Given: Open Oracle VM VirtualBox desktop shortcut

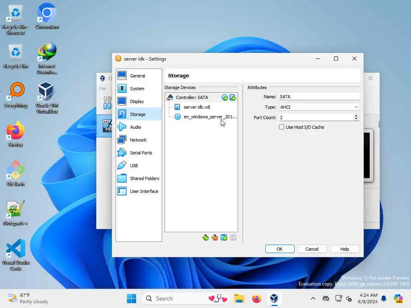Looking at the screenshot, I should click(47, 98).
